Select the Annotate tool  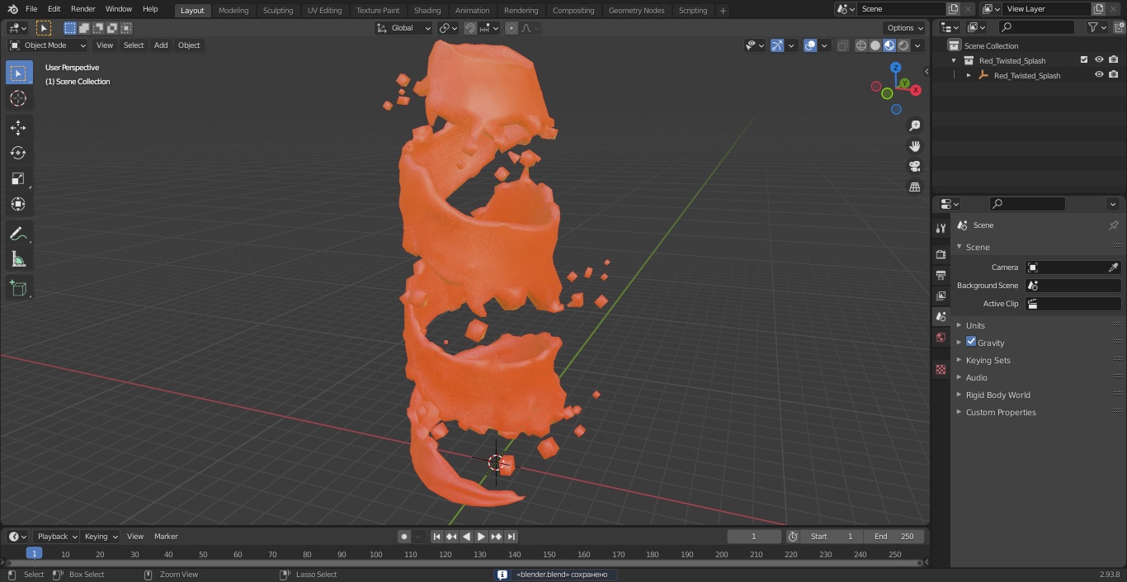coord(18,234)
